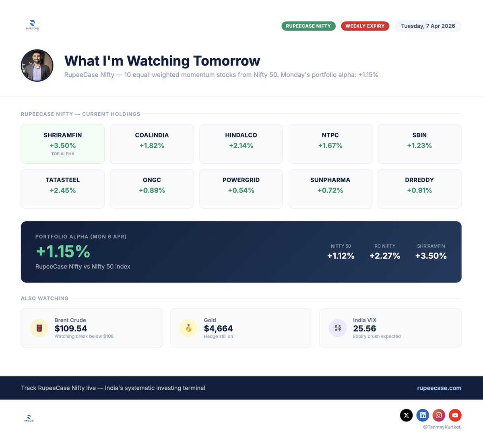The height and width of the screenshot is (434, 483).
Task: Open the HINDALCO holding card
Action: [x=241, y=144]
